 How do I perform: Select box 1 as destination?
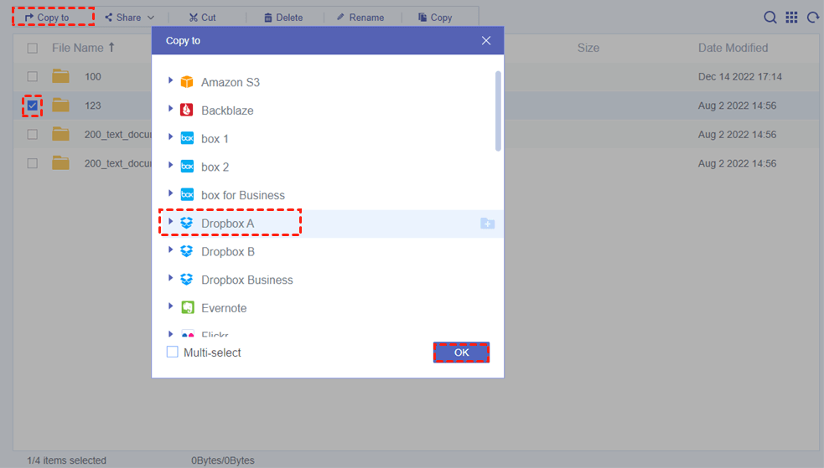[215, 139]
